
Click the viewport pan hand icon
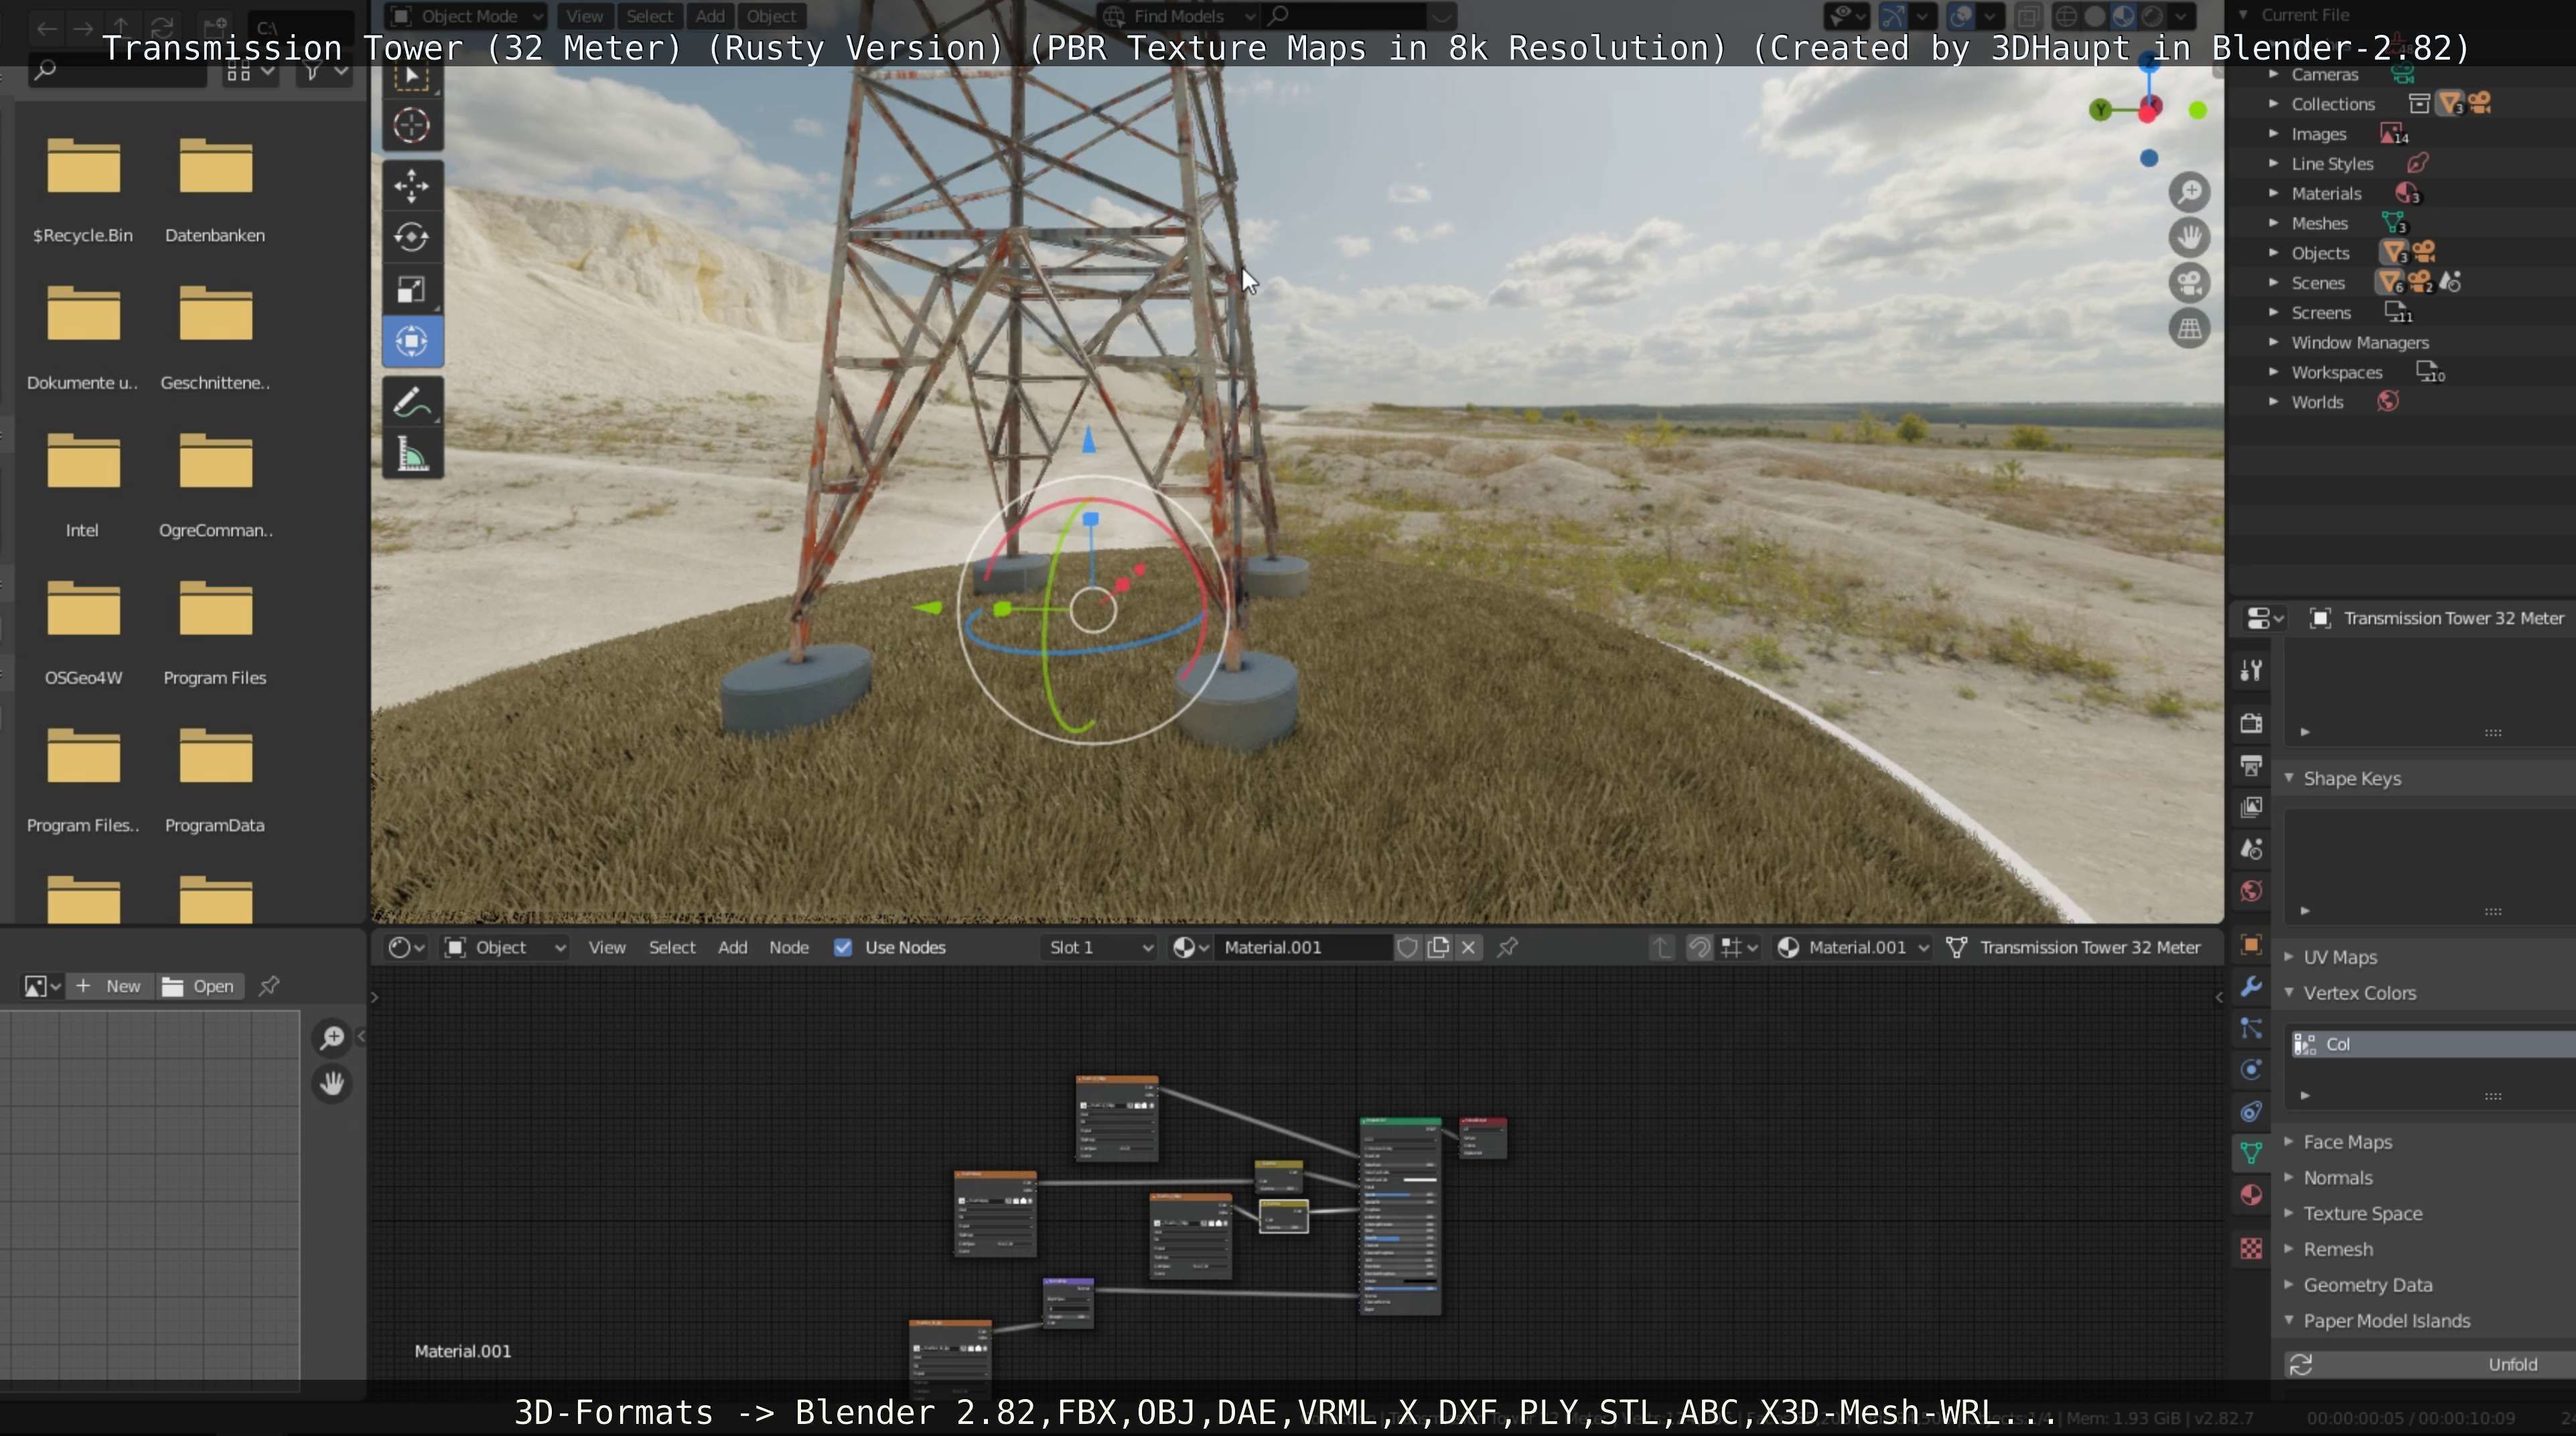pyautogui.click(x=2189, y=237)
